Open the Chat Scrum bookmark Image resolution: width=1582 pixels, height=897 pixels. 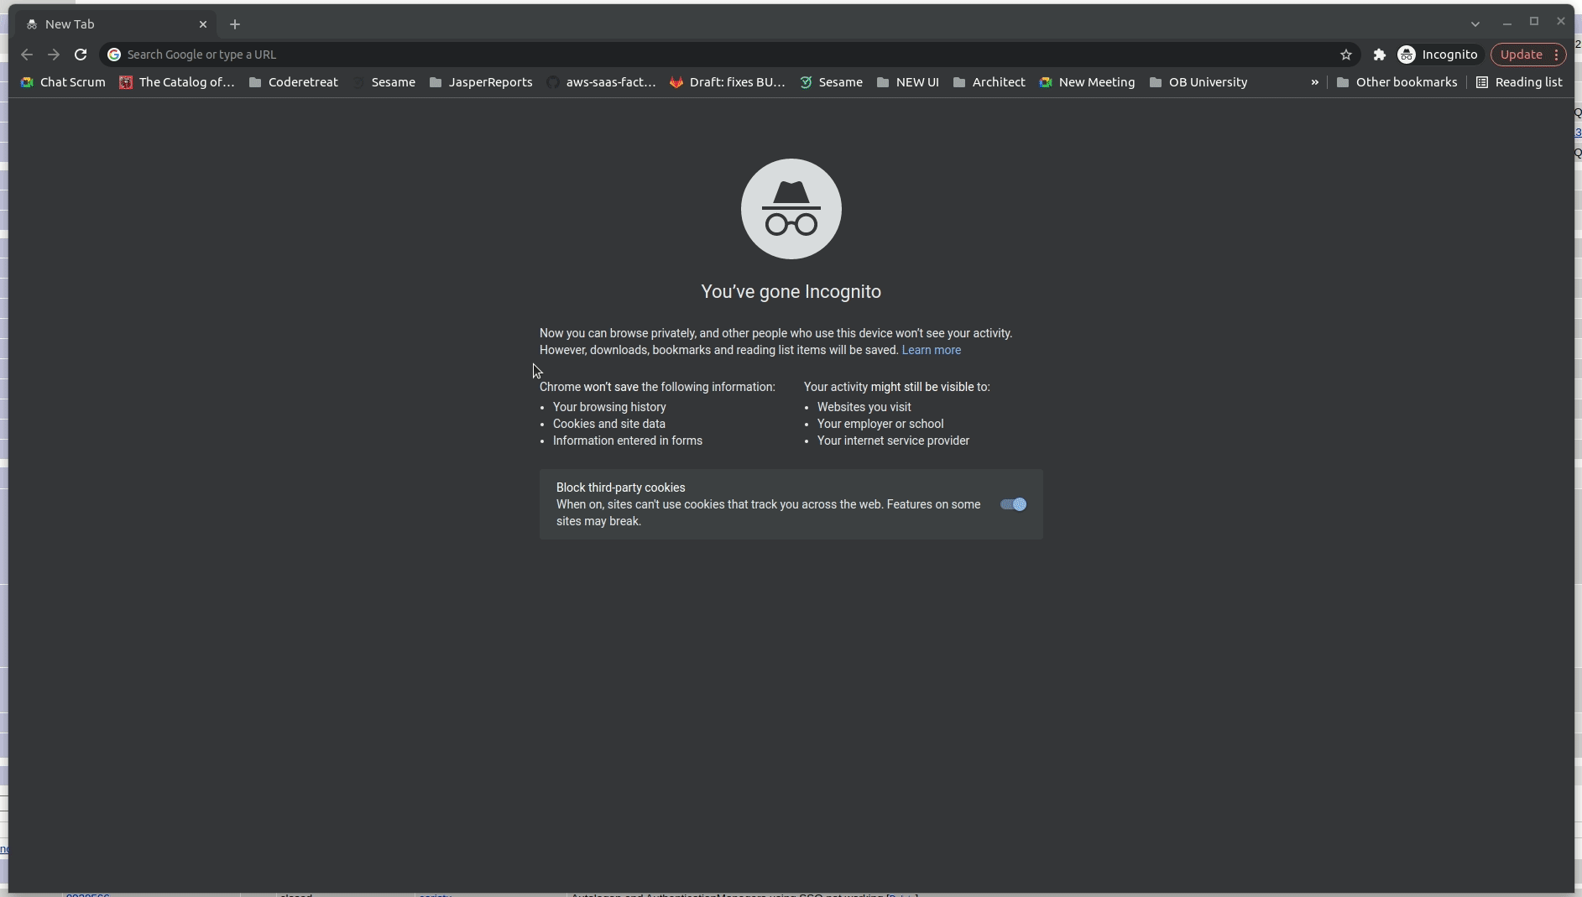coord(63,82)
